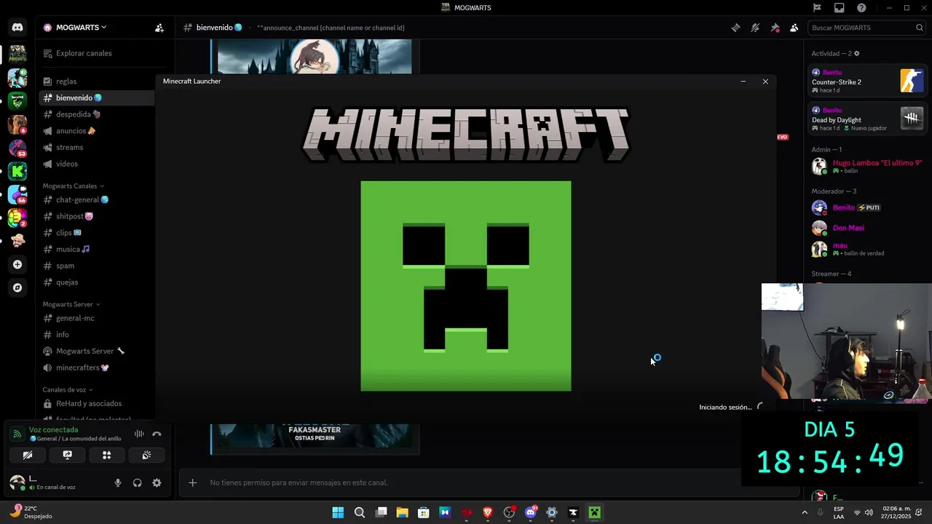Open Discord direct messages home icon
The image size is (932, 524).
coord(17,28)
